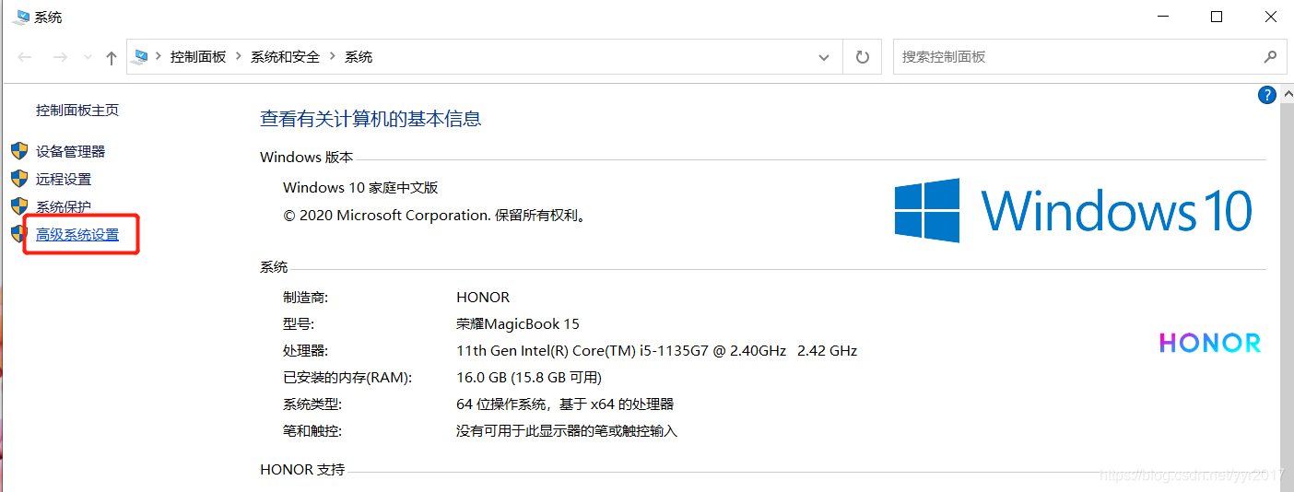Click the Windows 10 logo
1294x492 pixels.
pos(1074,210)
